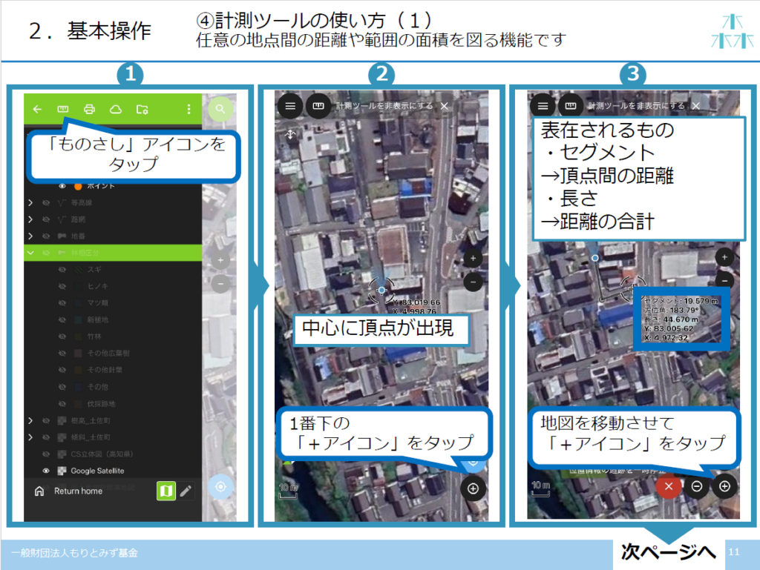
Task: Click Return home in the layer panel
Action: (x=77, y=491)
